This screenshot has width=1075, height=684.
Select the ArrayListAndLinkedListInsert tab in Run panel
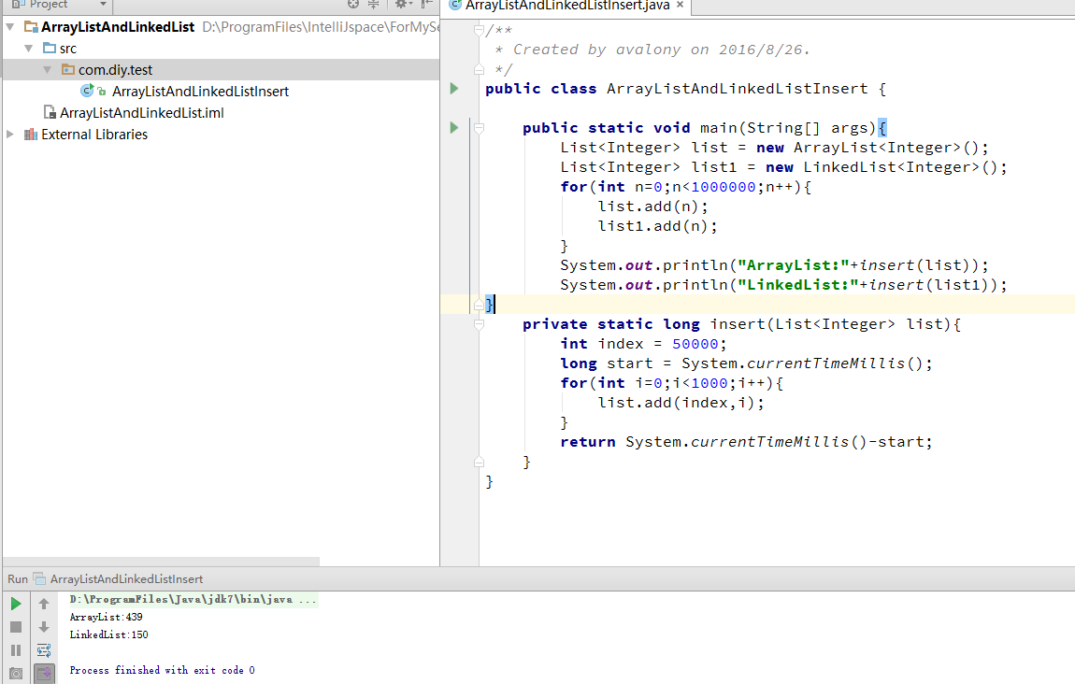[125, 579]
